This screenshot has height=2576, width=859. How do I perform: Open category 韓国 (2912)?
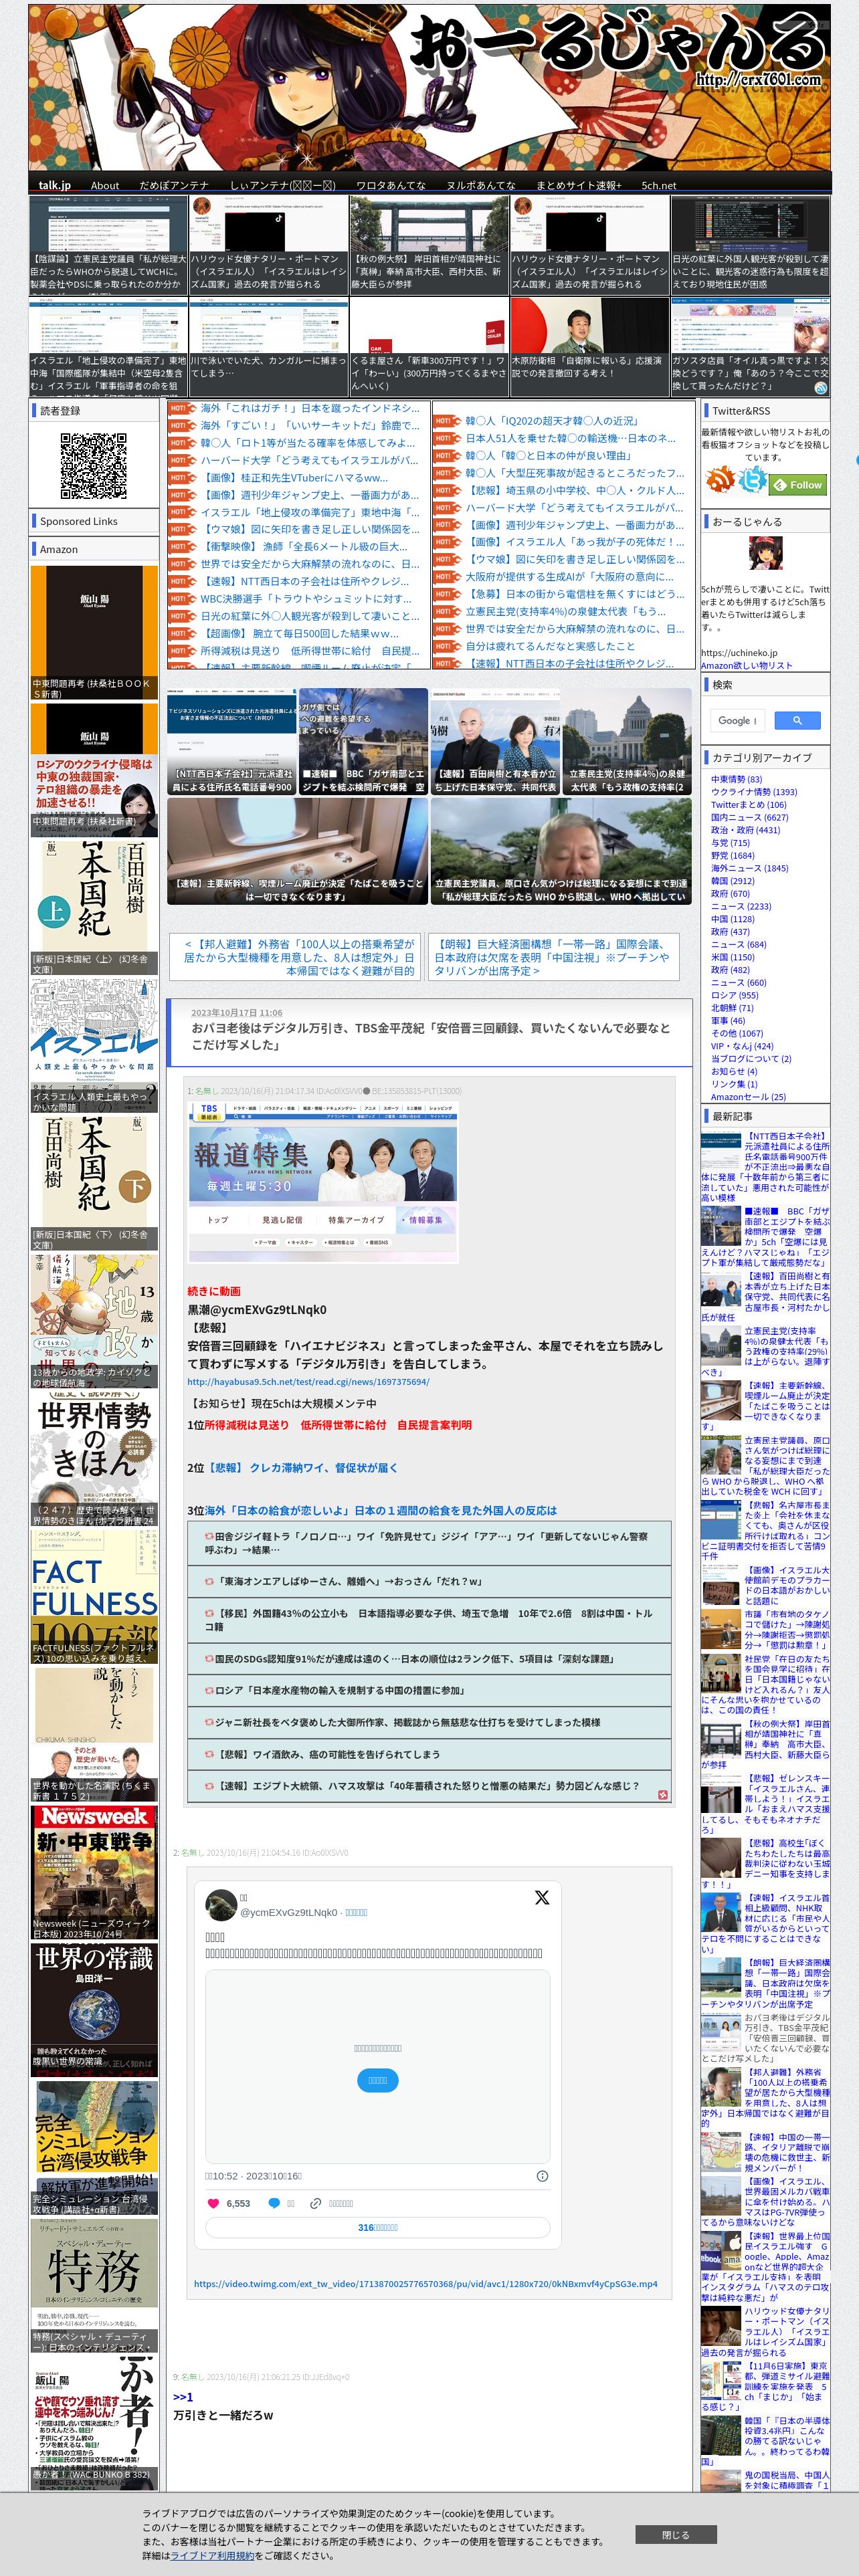733,881
